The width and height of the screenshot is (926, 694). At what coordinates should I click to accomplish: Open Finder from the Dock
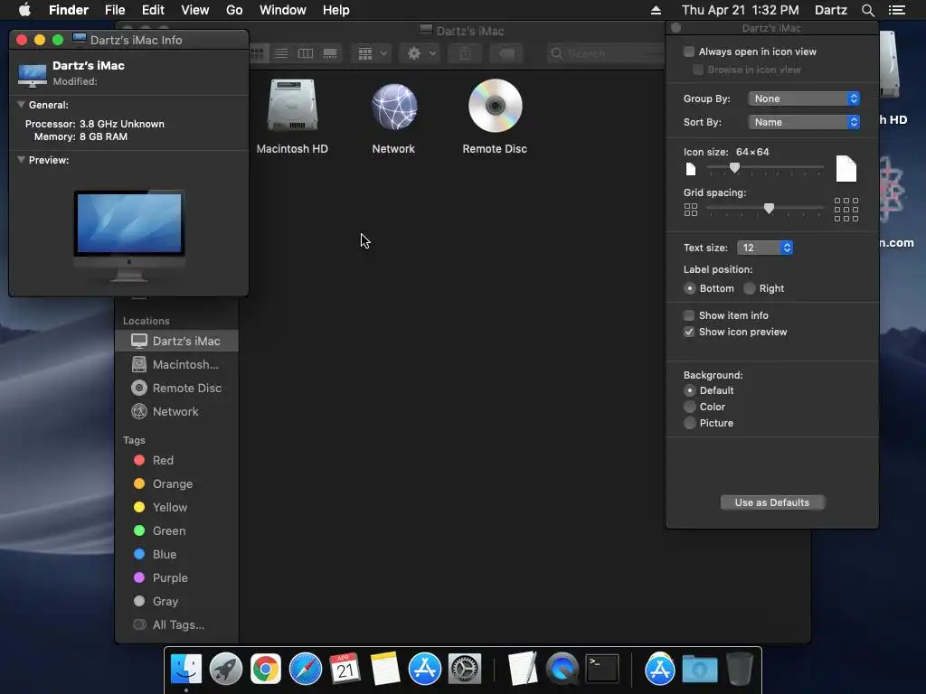pos(186,669)
